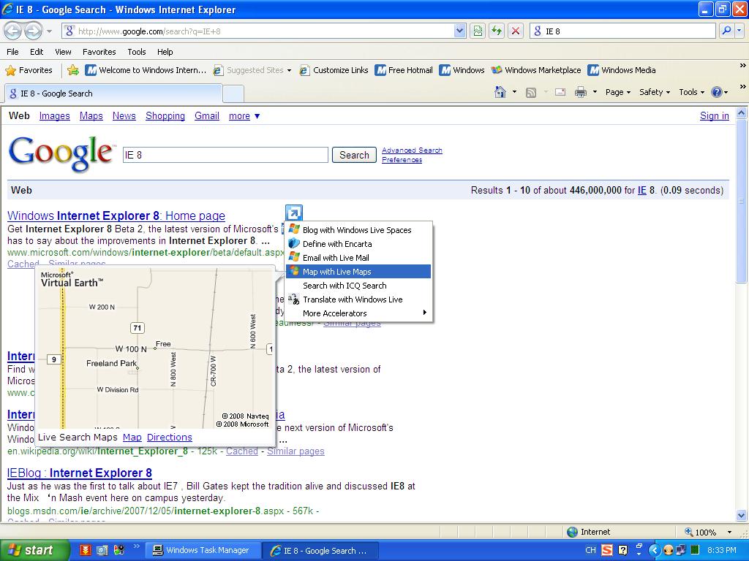The image size is (749, 561).
Task: Open Google Images link
Action: pyautogui.click(x=54, y=116)
